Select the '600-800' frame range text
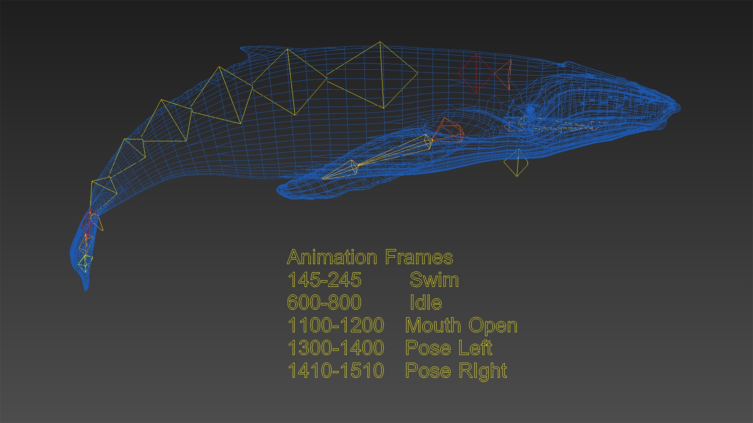Viewport: 753px width, 423px height. click(324, 302)
